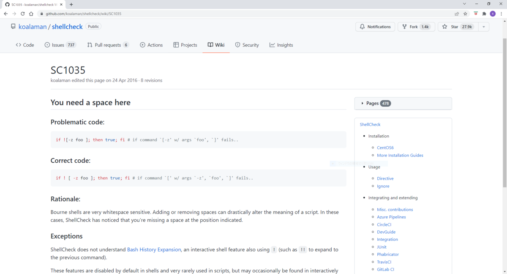Open the Phabricator link
This screenshot has width=507, height=274.
click(388, 254)
